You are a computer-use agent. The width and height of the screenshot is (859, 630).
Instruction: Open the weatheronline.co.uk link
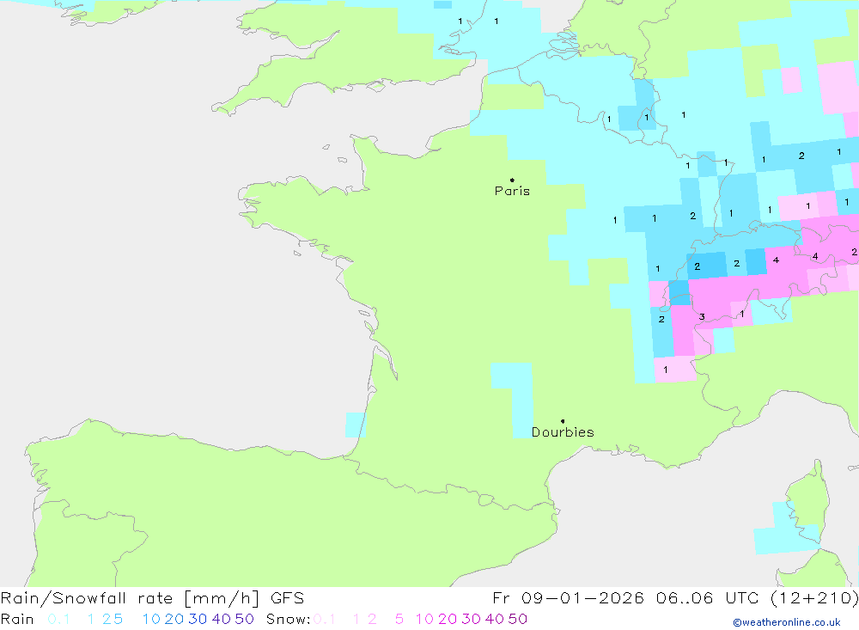(x=787, y=622)
